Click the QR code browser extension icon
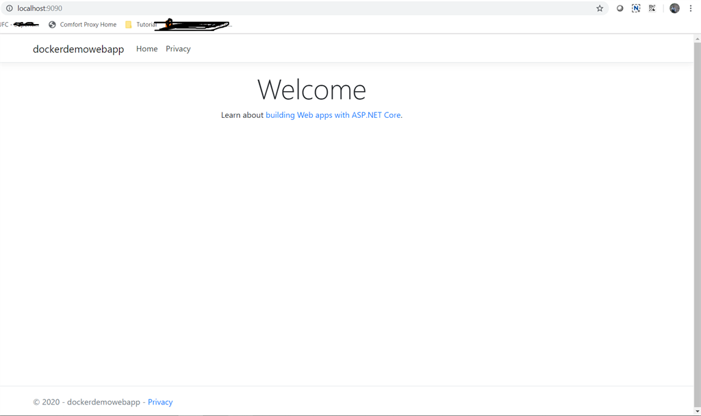This screenshot has width=701, height=416. 652,8
